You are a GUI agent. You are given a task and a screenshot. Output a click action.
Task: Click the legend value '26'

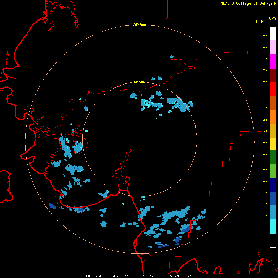coord(265,156)
